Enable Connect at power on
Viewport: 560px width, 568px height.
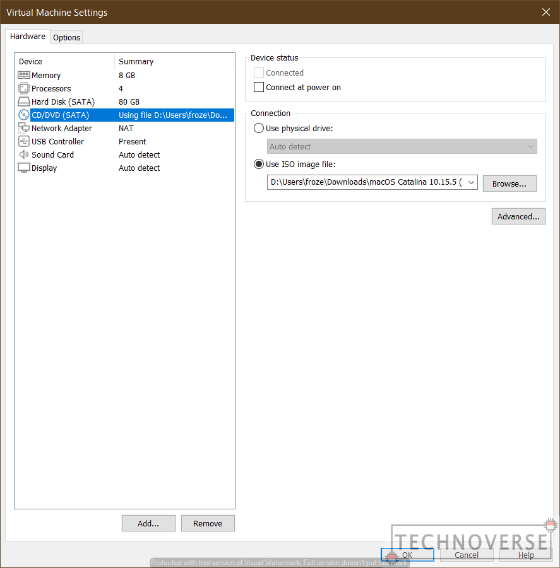[259, 87]
